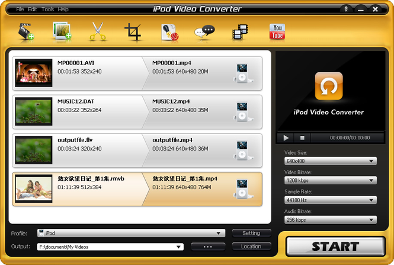Open the Help menu

click(63, 9)
